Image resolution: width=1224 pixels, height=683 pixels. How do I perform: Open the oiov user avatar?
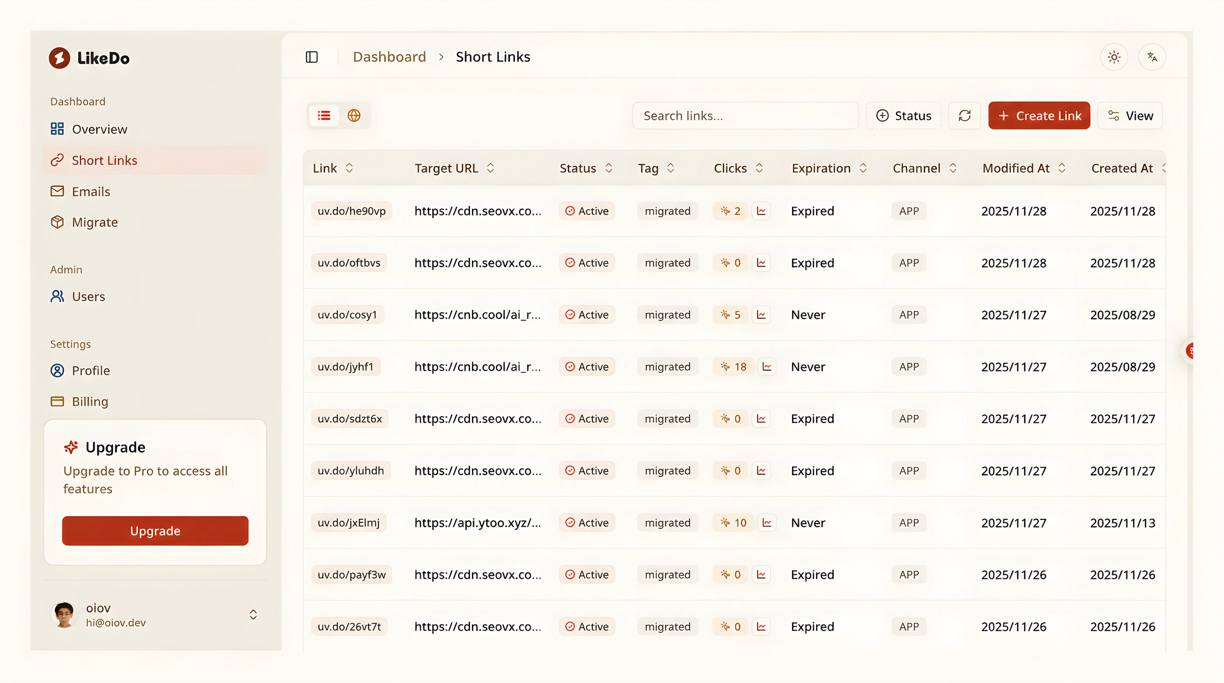[x=64, y=615]
